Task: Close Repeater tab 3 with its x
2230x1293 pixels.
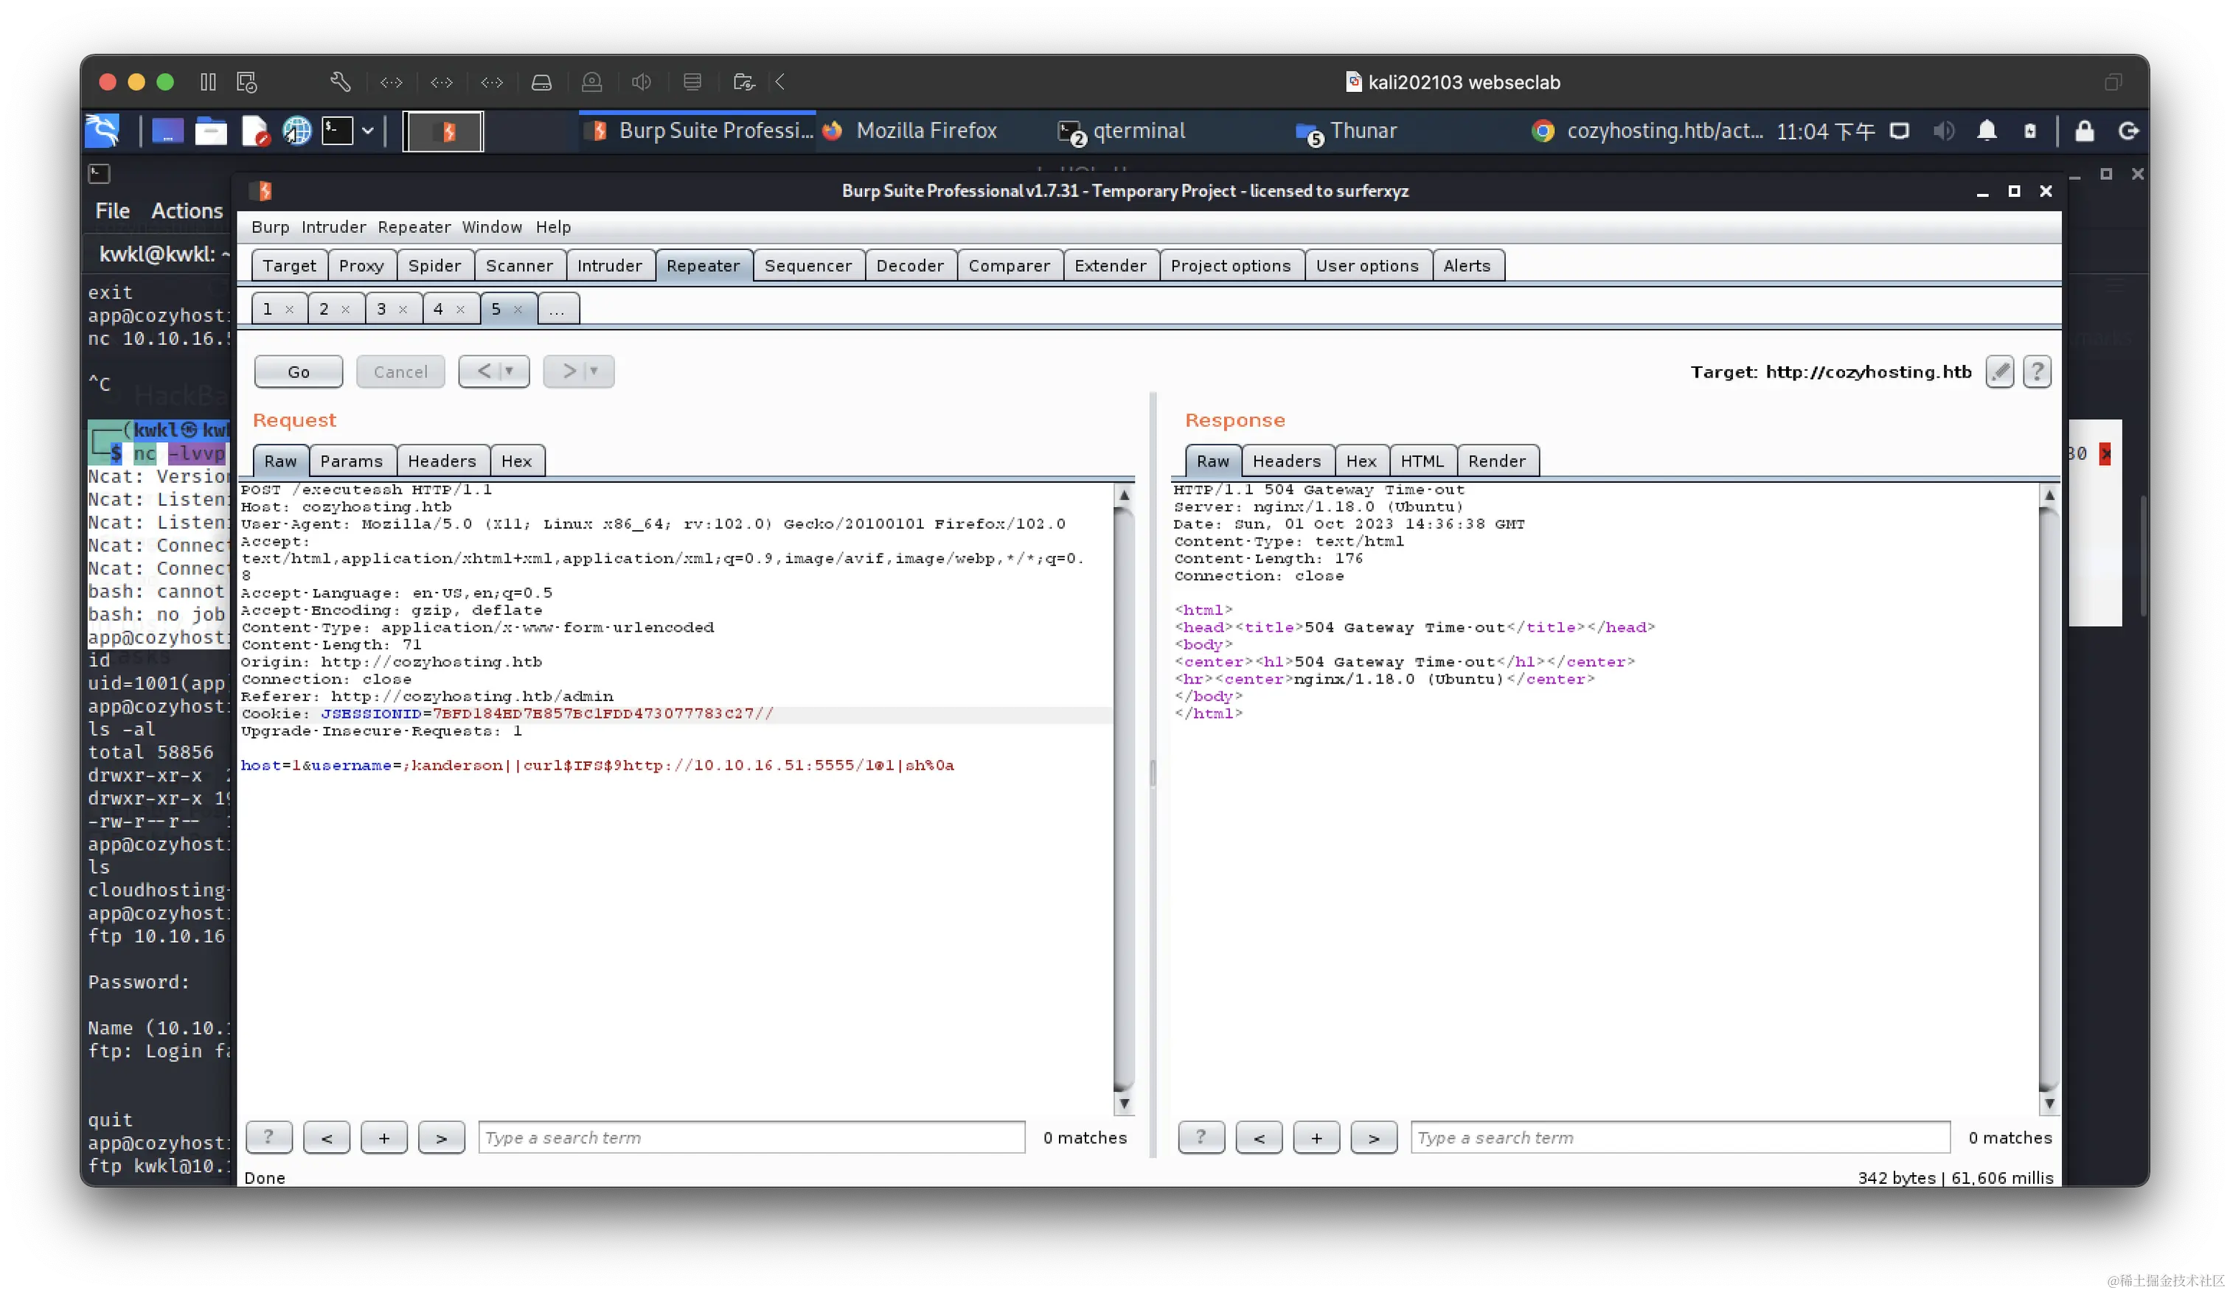Action: pyautogui.click(x=403, y=310)
